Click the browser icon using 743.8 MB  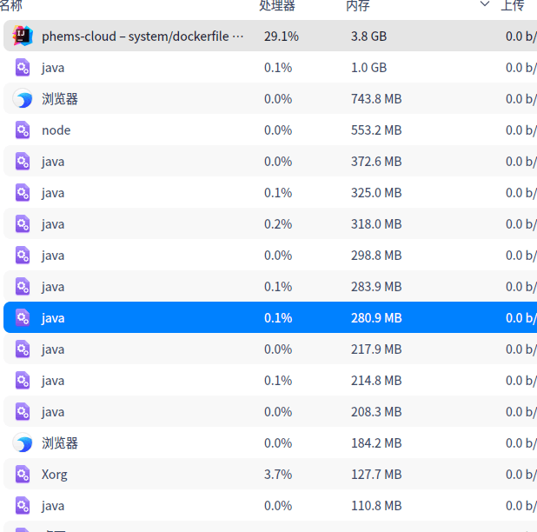23,99
